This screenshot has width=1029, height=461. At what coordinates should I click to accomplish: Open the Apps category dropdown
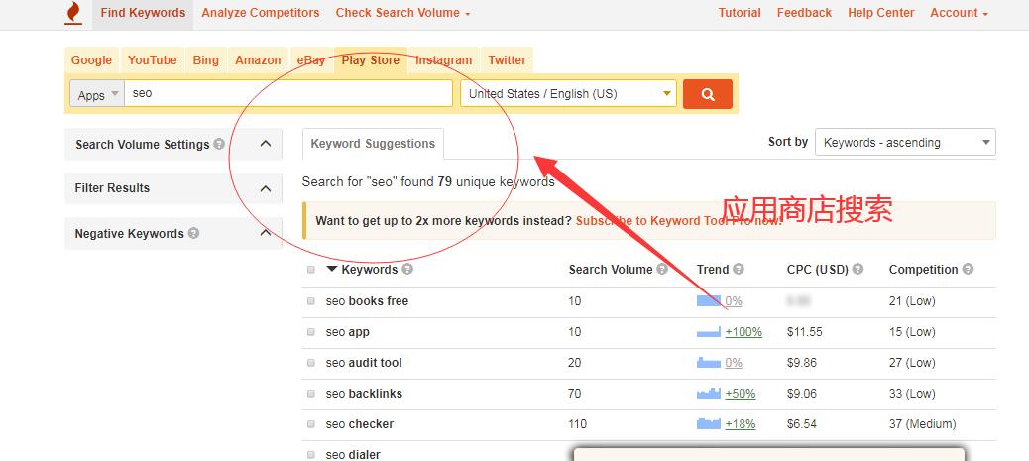97,94
